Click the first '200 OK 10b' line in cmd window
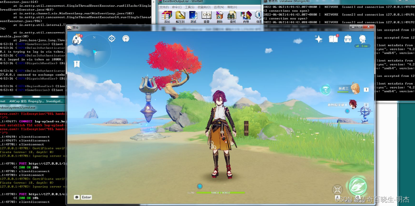The width and height of the screenshot is (415, 206). pos(26,167)
